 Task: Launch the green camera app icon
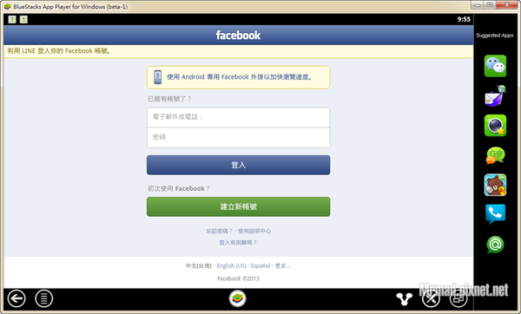[x=495, y=126]
